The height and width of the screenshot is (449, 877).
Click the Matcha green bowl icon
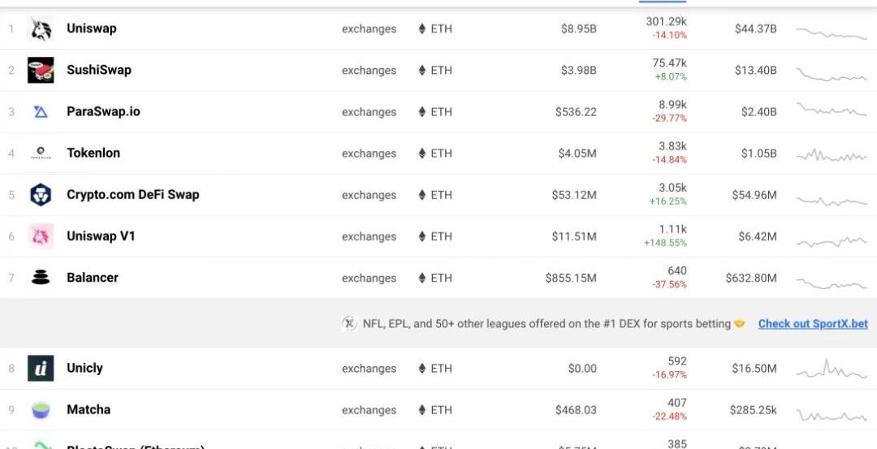coord(41,410)
